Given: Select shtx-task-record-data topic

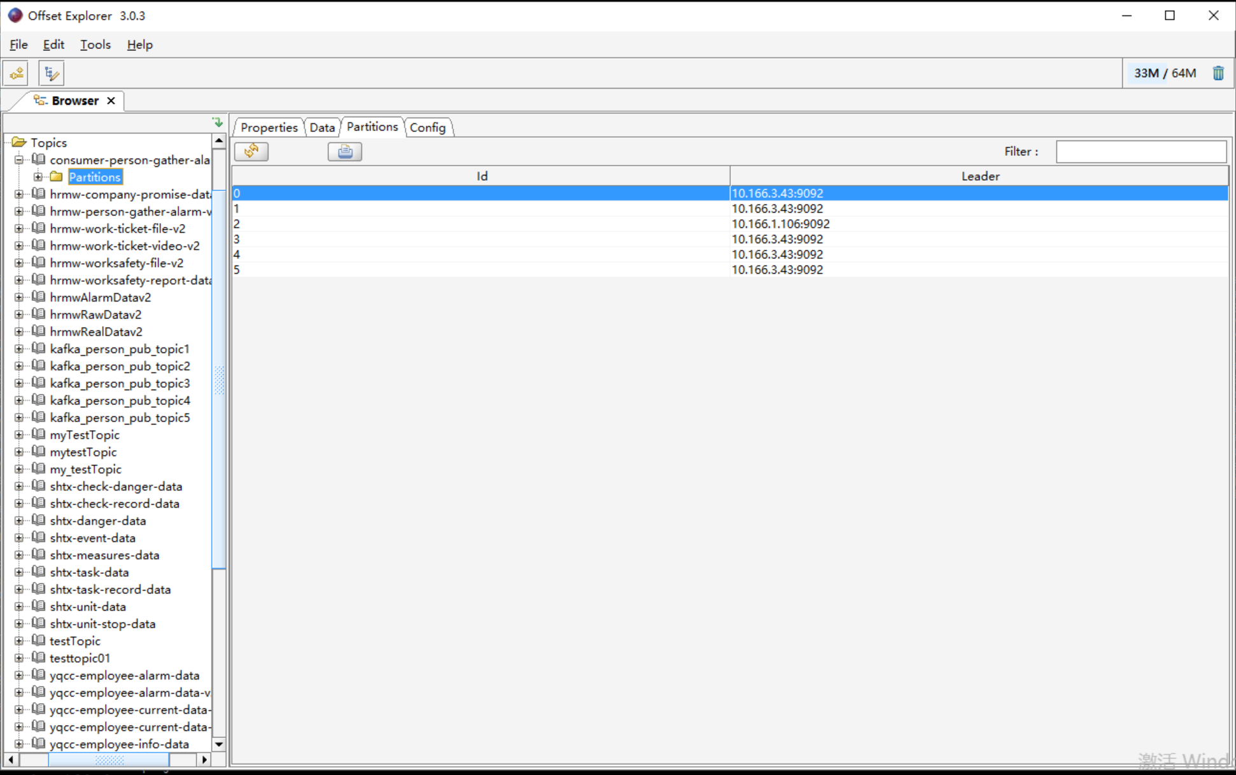Looking at the screenshot, I should [110, 589].
